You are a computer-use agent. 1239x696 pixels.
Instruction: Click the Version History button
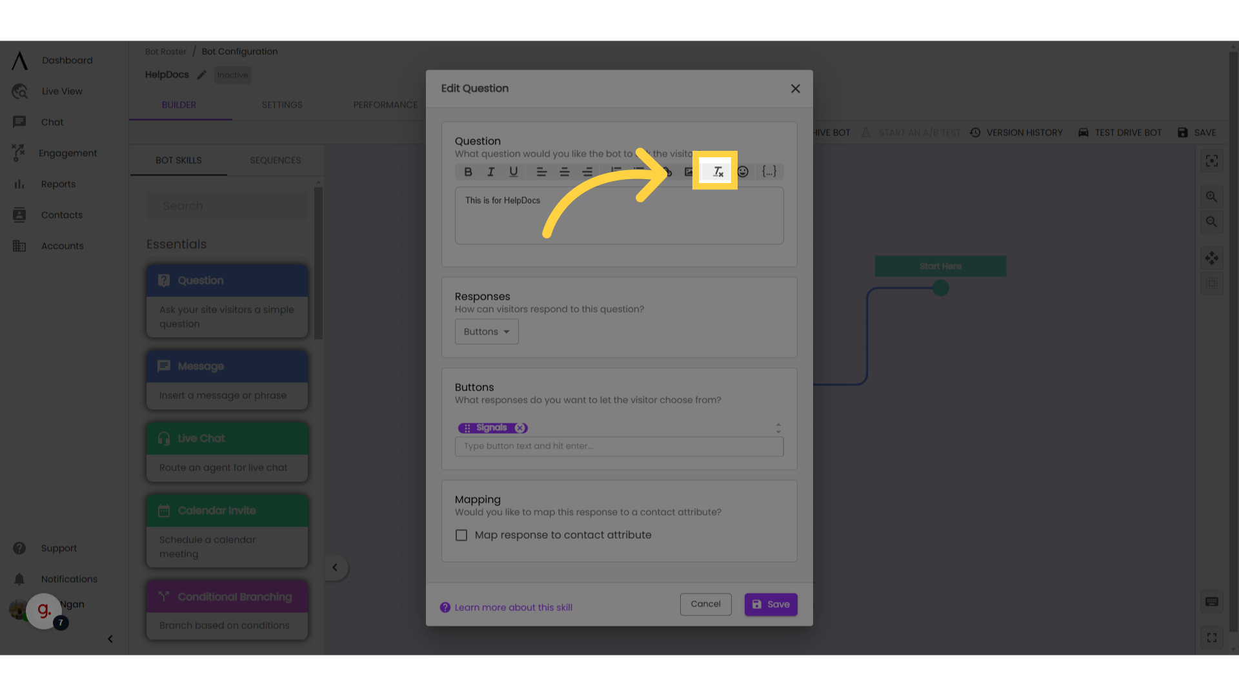click(x=1018, y=133)
